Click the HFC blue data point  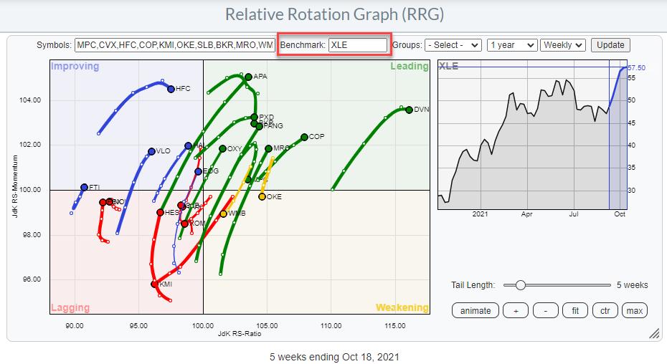[171, 90]
